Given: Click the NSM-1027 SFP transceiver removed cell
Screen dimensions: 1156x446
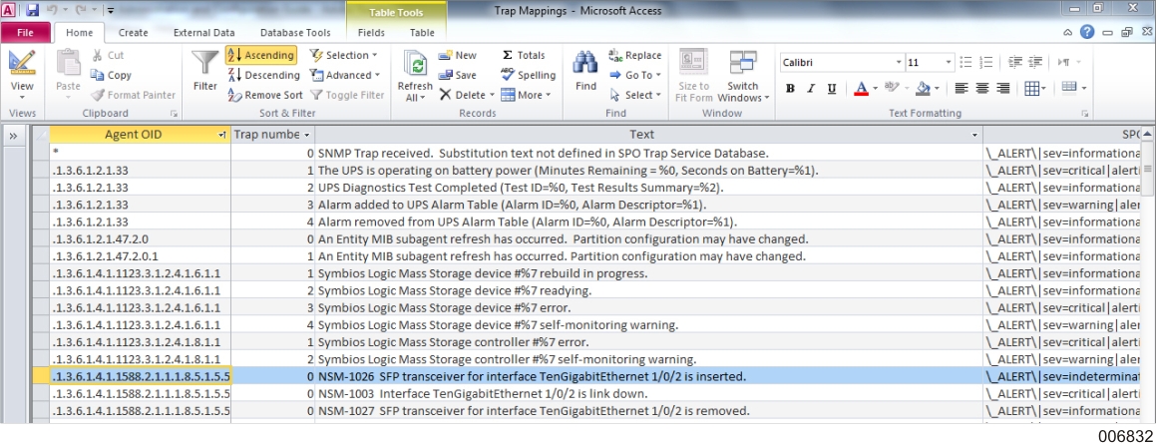Looking at the screenshot, I should [648, 410].
